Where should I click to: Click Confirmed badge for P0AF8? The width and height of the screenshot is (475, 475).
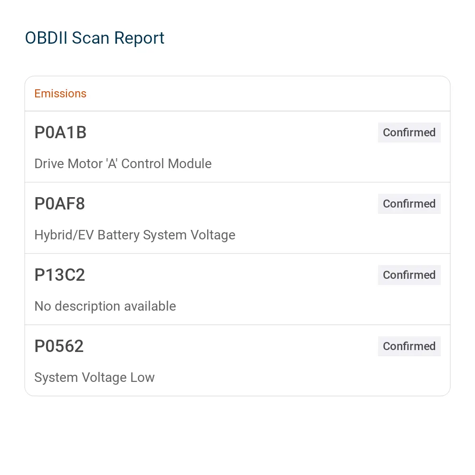[x=409, y=204]
